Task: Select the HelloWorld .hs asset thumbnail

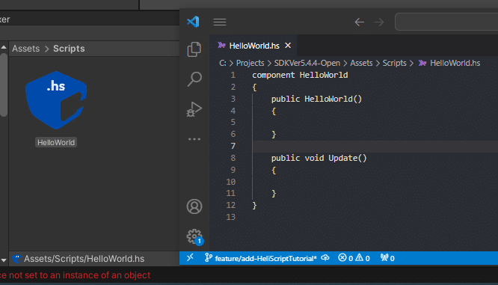Action: pyautogui.click(x=56, y=100)
